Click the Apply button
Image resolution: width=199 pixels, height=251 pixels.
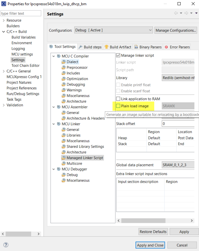coord(184,232)
